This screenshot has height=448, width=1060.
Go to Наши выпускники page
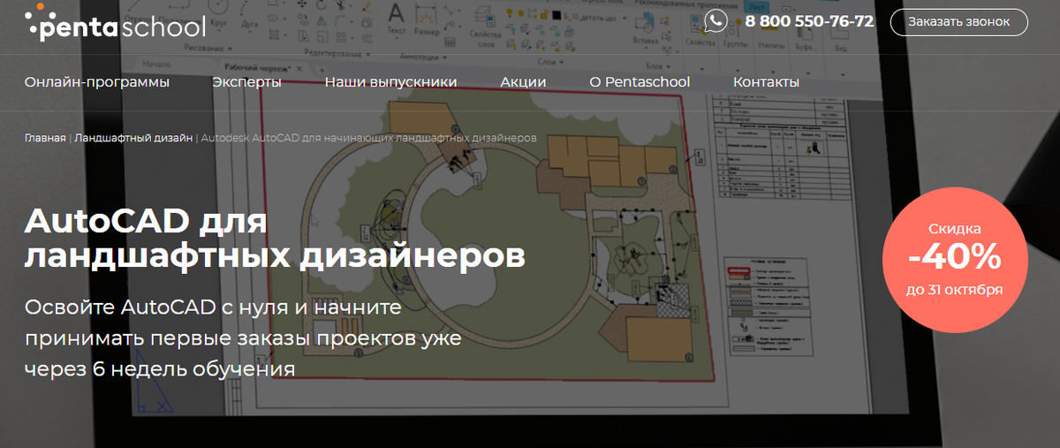click(390, 82)
